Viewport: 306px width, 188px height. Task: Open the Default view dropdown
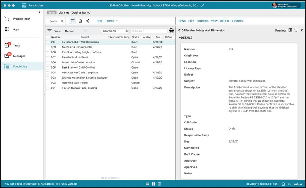76,31
